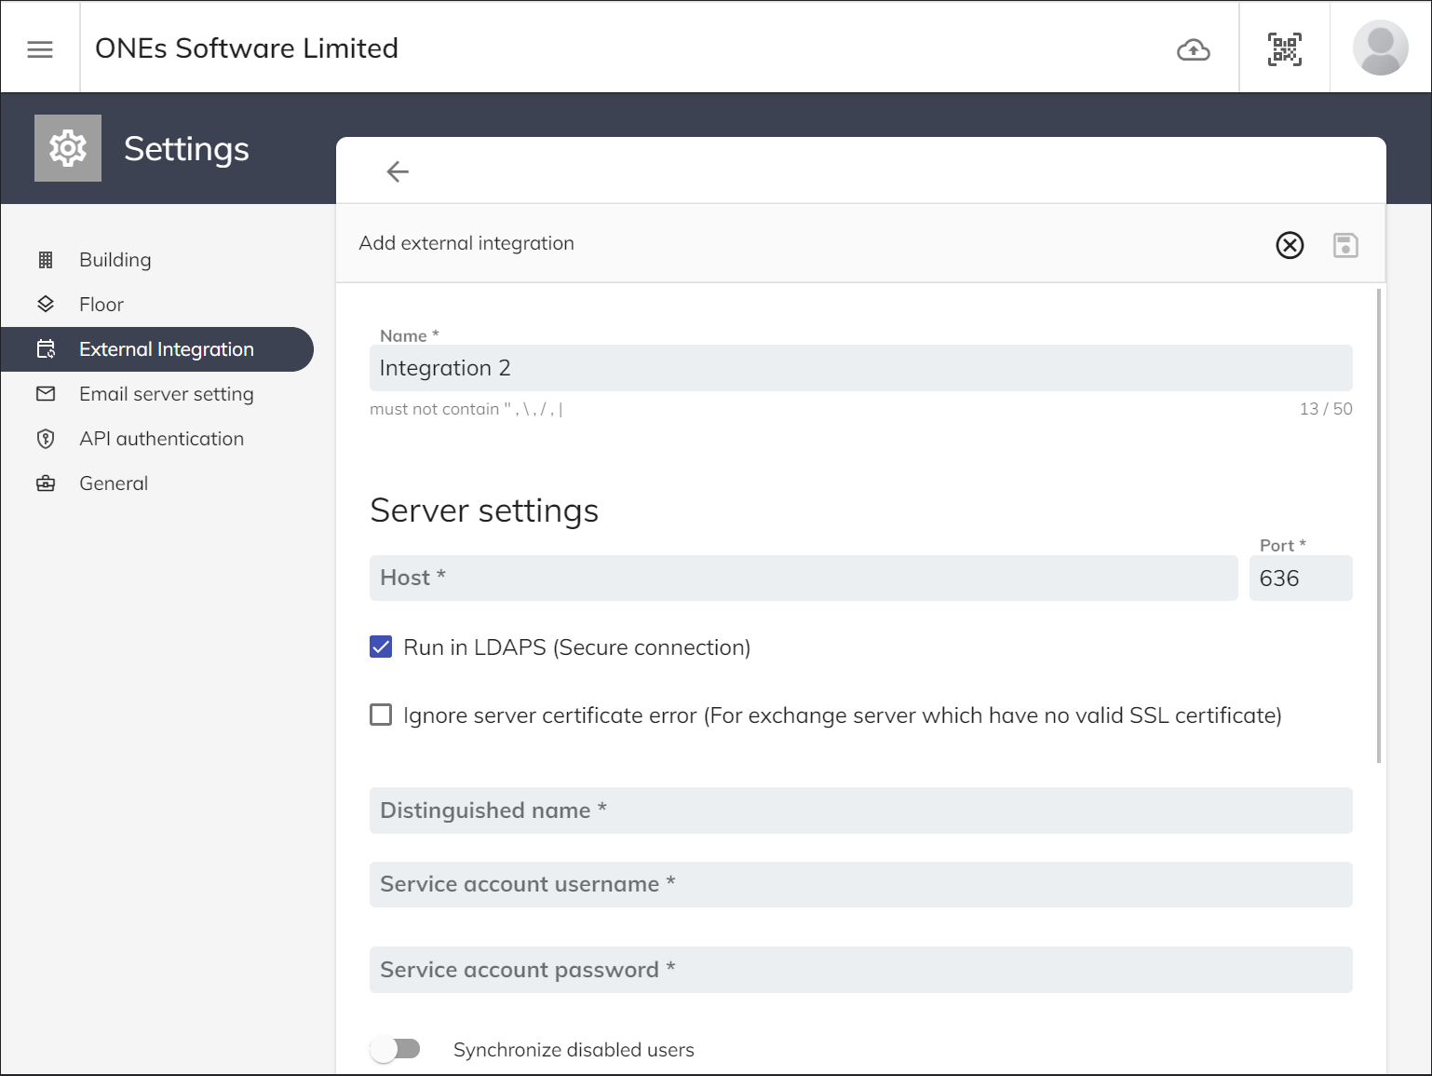Click the Server settings heading
Viewport: 1432px width, 1076px height.
click(x=484, y=511)
